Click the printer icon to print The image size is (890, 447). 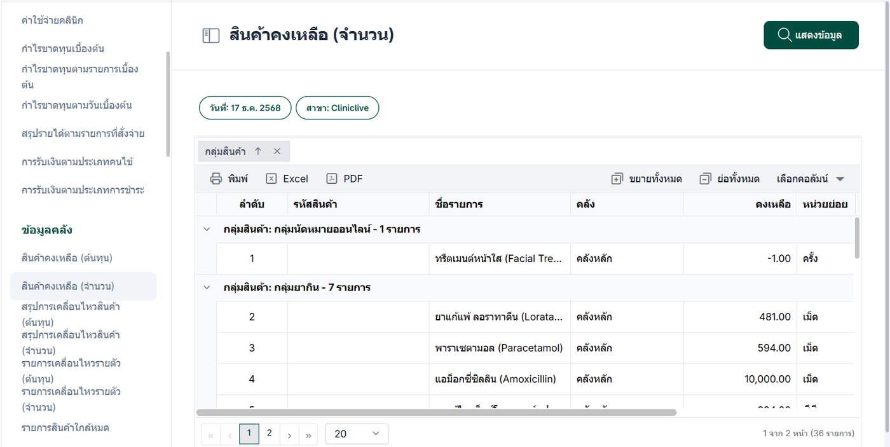point(216,179)
